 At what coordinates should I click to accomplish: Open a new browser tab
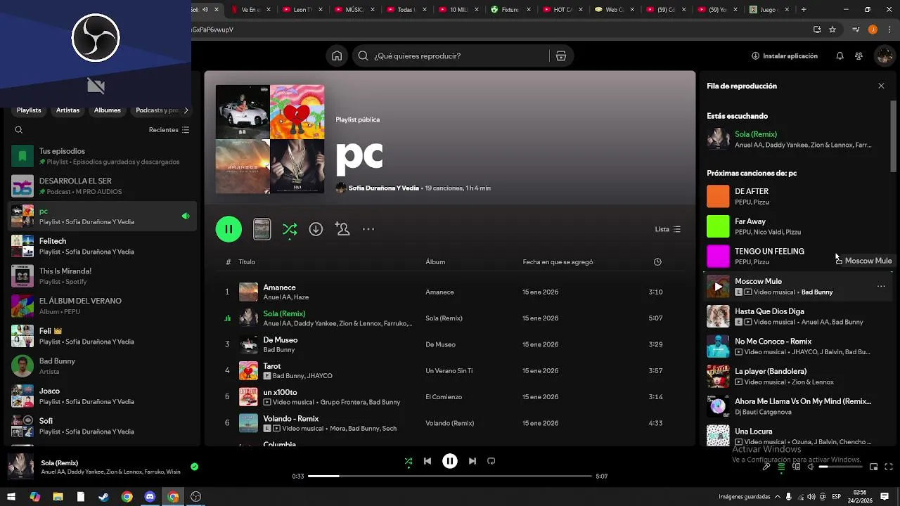[804, 10]
